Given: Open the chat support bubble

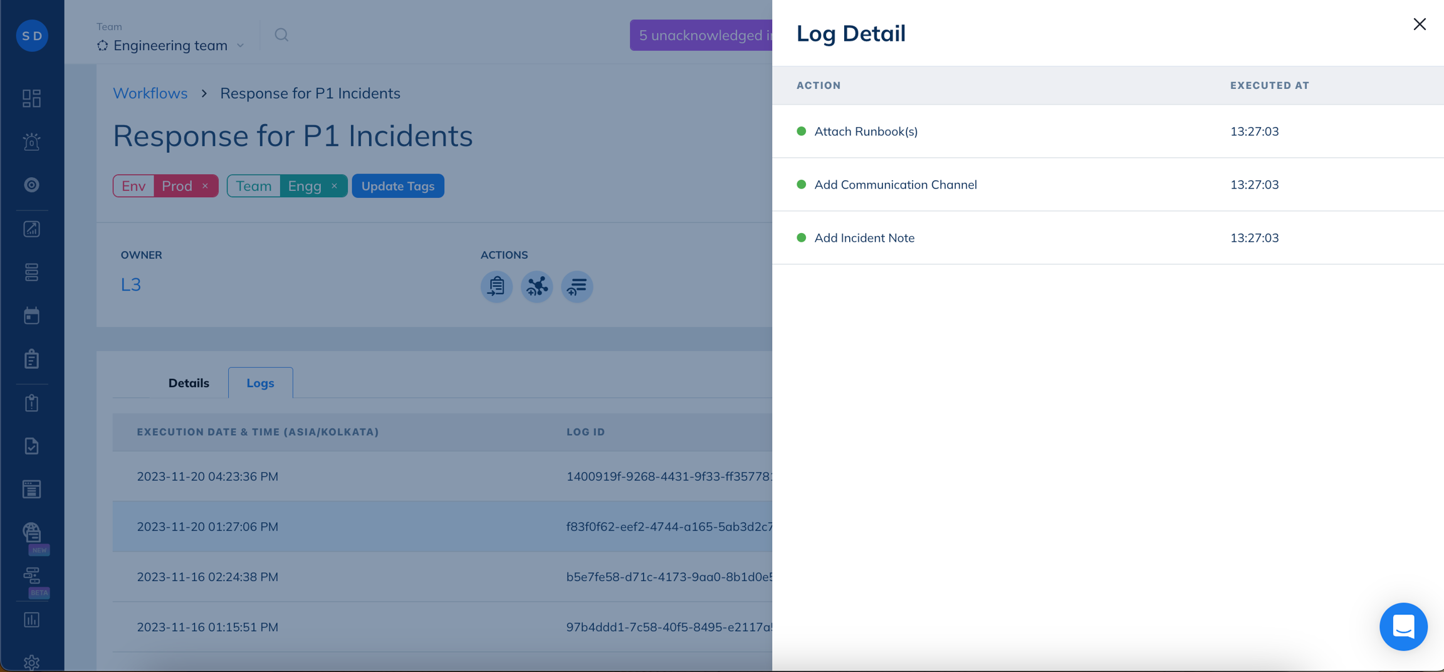Looking at the screenshot, I should (1403, 626).
